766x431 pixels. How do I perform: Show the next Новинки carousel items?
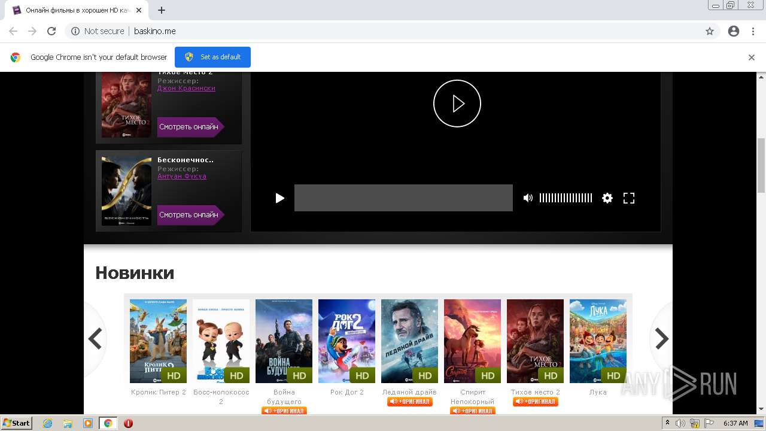point(661,339)
